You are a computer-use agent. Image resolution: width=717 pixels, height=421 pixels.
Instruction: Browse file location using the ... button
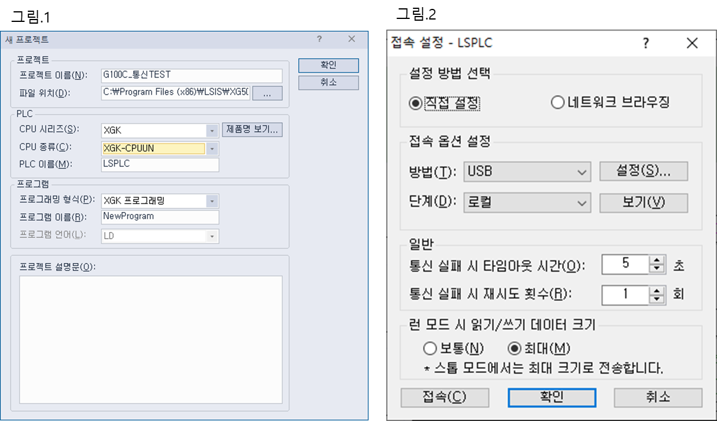(267, 93)
